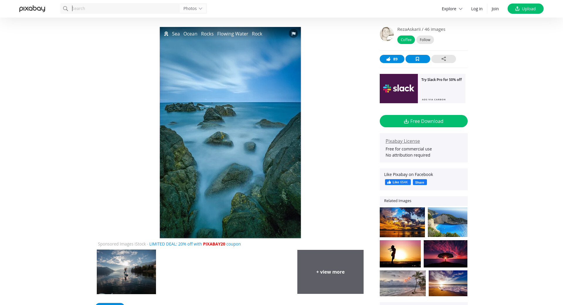Click the view more sponsored images tile

[330, 272]
